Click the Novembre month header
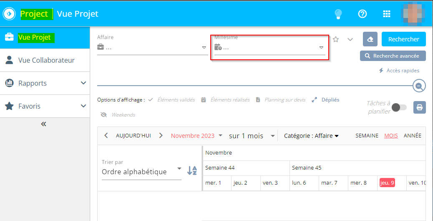433x221 pixels. pyautogui.click(x=219, y=152)
